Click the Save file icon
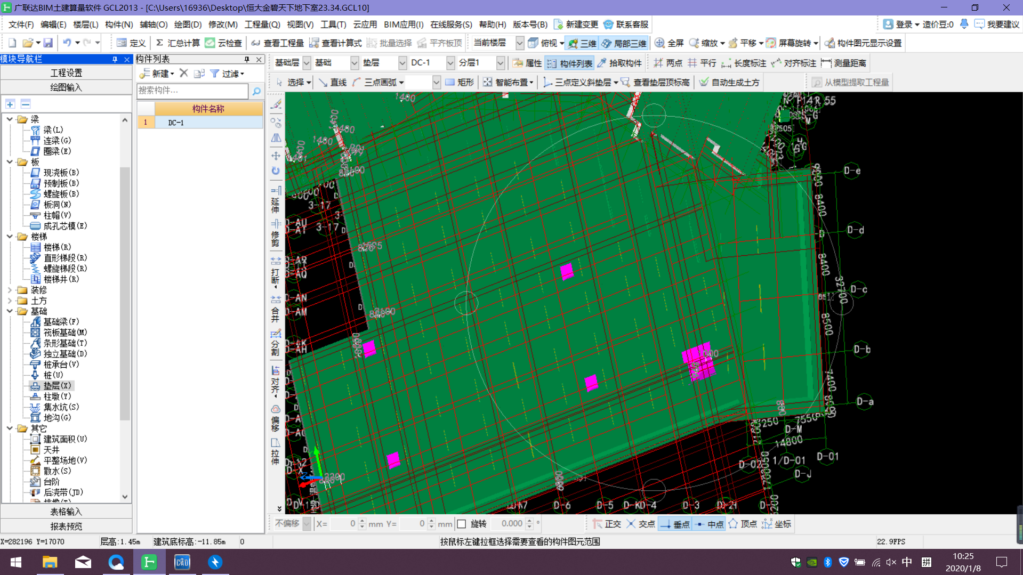Viewport: 1023px width, 575px height. pyautogui.click(x=48, y=43)
